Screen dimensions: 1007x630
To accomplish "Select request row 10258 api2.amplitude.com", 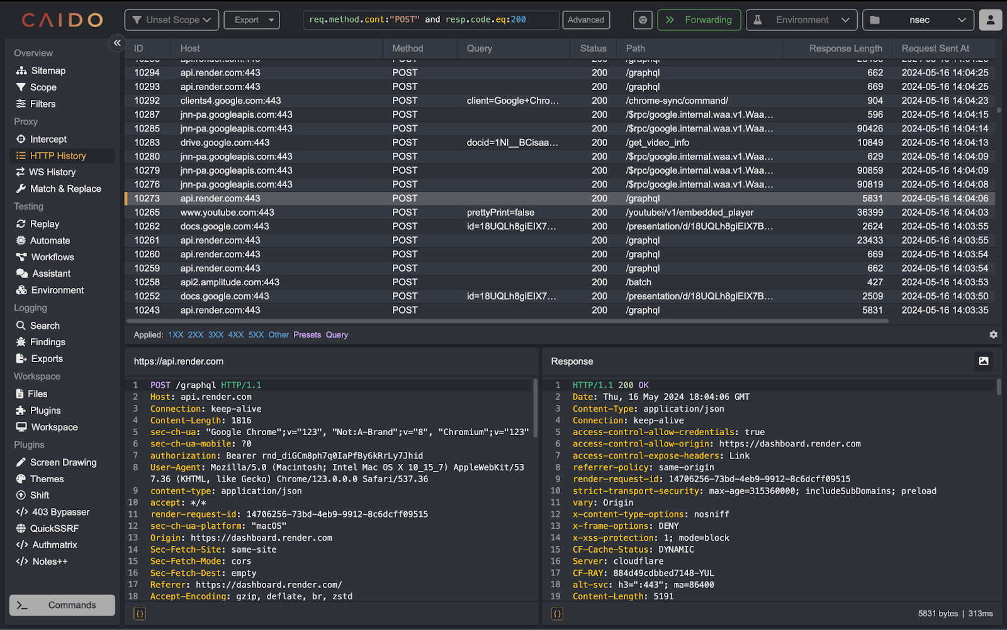I will 561,282.
